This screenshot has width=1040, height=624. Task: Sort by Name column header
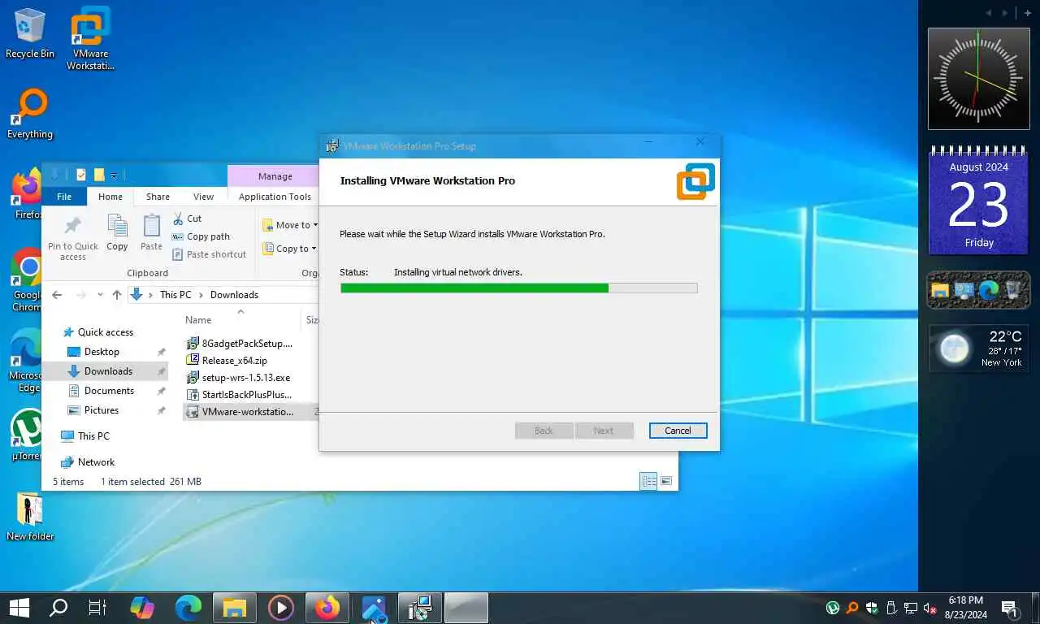(198, 320)
